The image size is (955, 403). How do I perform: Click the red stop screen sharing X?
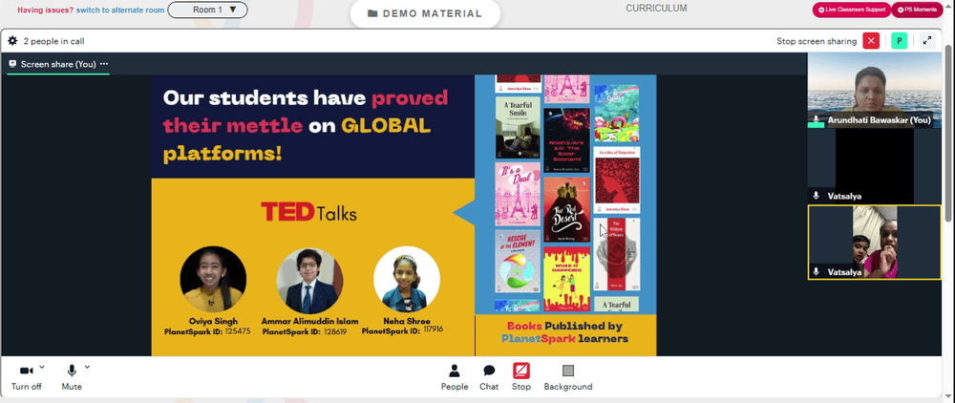(872, 41)
